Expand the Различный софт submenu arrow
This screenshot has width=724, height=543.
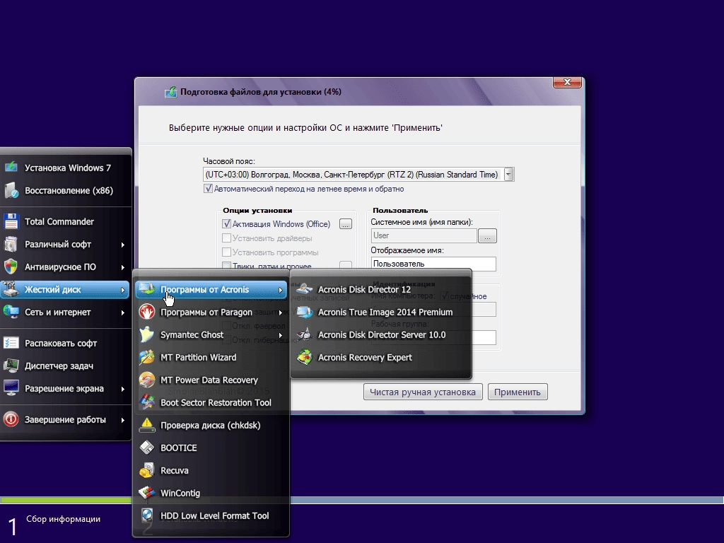tap(123, 244)
